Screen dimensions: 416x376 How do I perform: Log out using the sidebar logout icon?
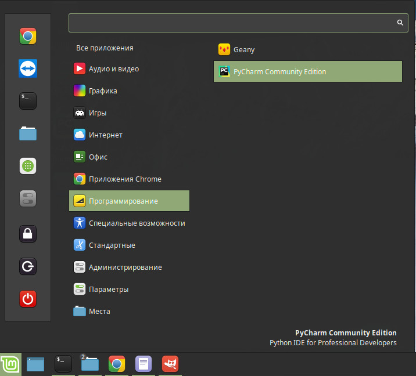pyautogui.click(x=28, y=266)
